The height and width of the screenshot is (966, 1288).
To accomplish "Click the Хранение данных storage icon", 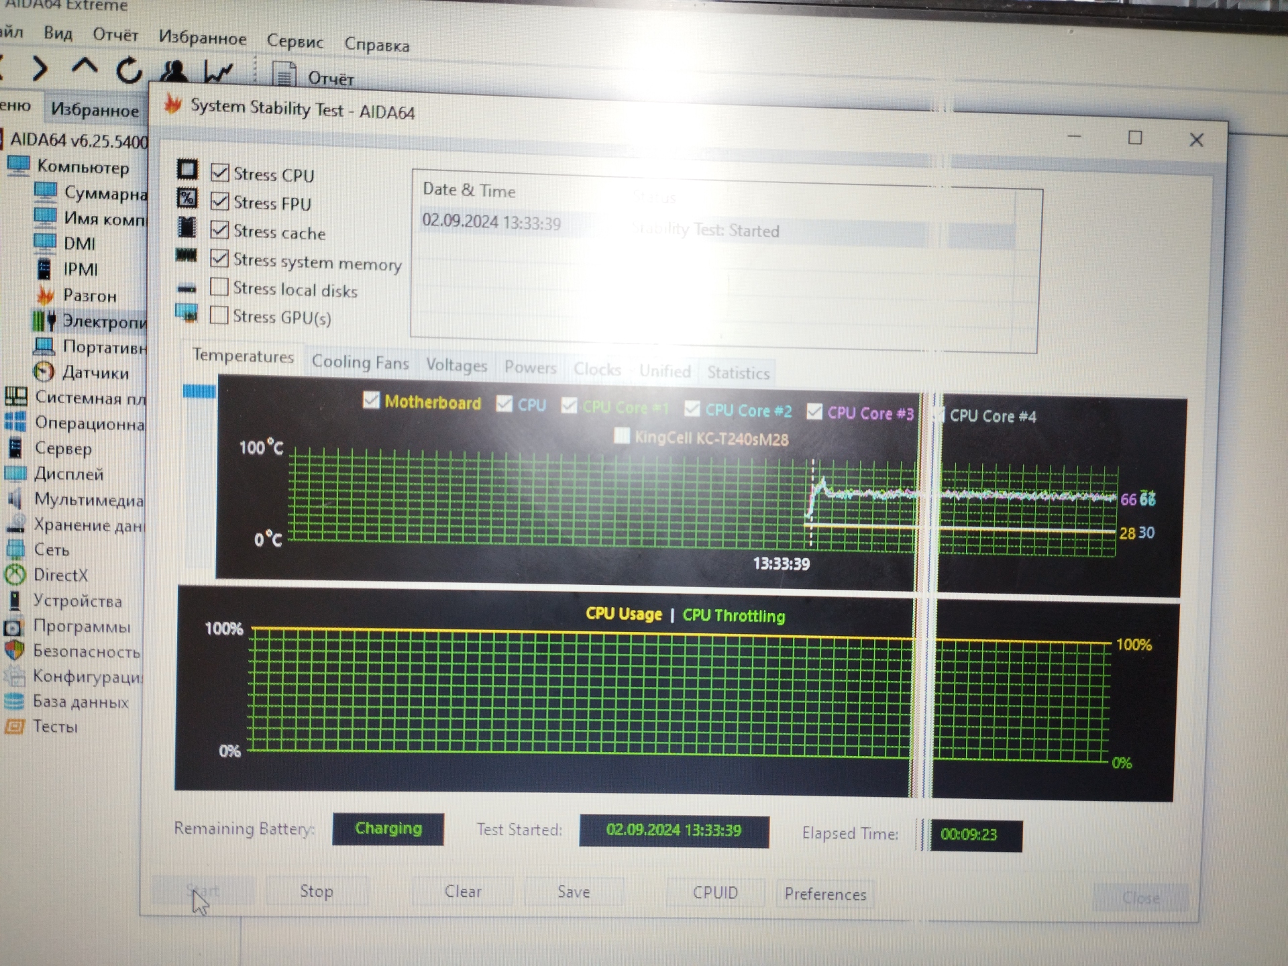I will pos(15,524).
